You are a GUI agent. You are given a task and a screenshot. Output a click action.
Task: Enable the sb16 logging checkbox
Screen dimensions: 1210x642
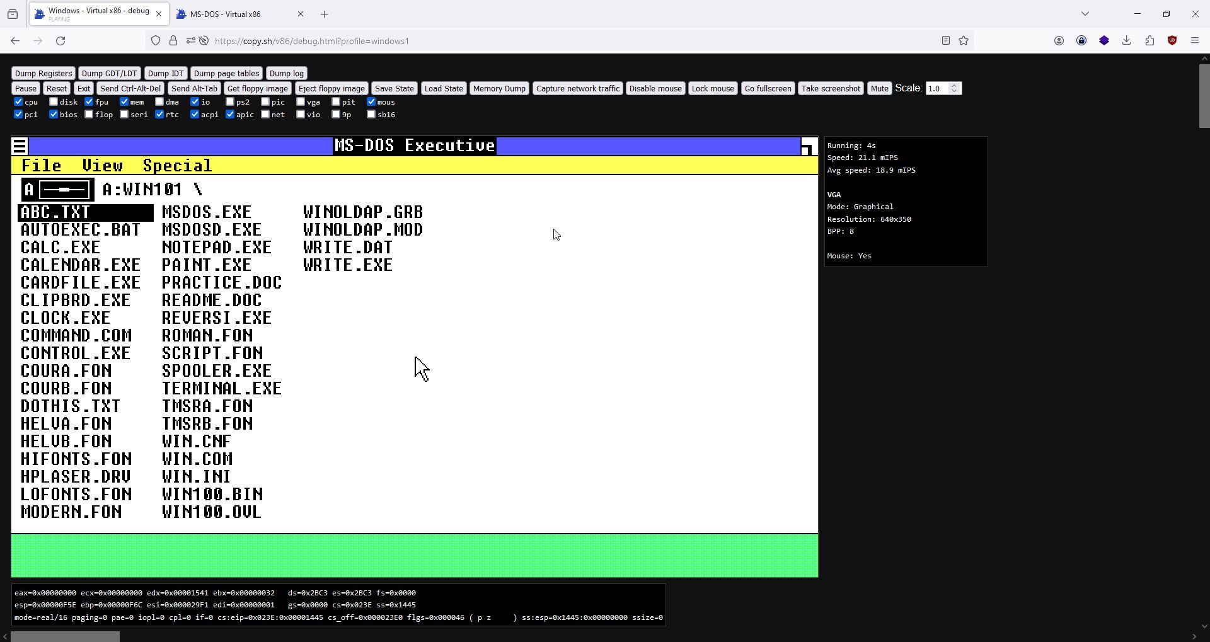371,114
